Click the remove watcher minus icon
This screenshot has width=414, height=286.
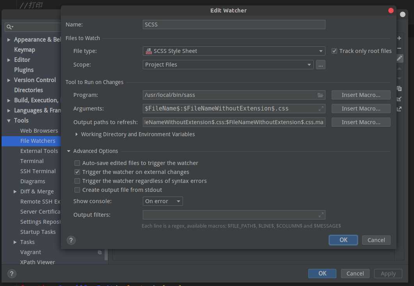click(x=399, y=48)
